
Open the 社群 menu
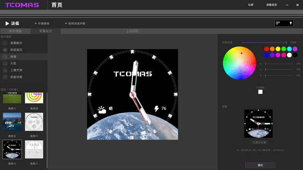click(251, 5)
